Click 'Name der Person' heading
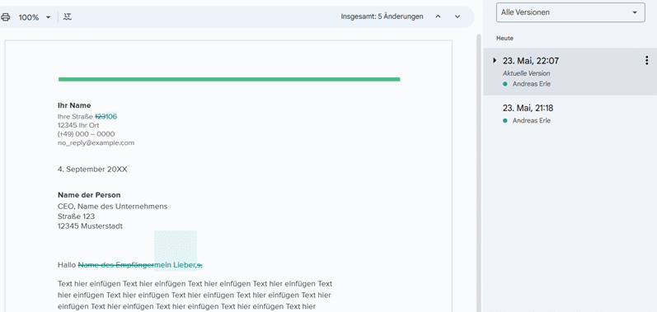The height and width of the screenshot is (312, 657). point(89,195)
